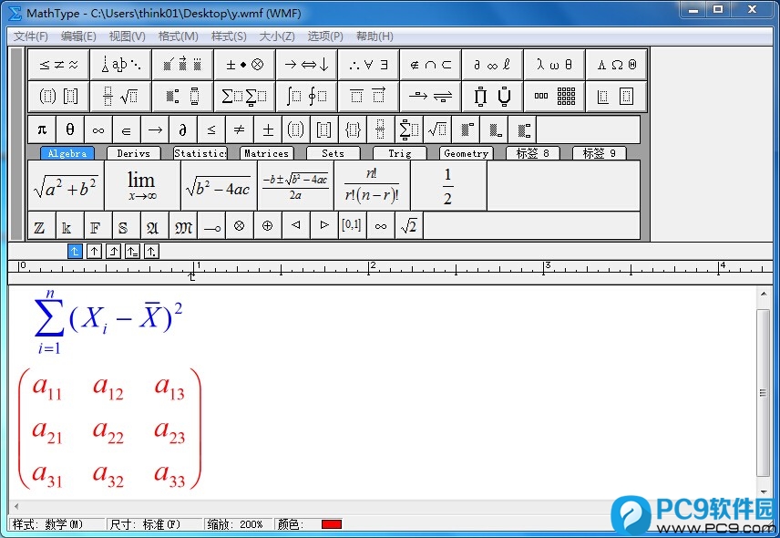Open the spaces and ellipses palette

121,64
